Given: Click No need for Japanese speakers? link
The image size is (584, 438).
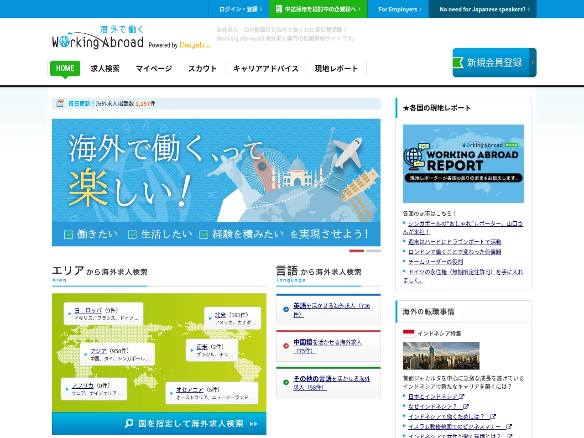Looking at the screenshot, I should click(482, 9).
